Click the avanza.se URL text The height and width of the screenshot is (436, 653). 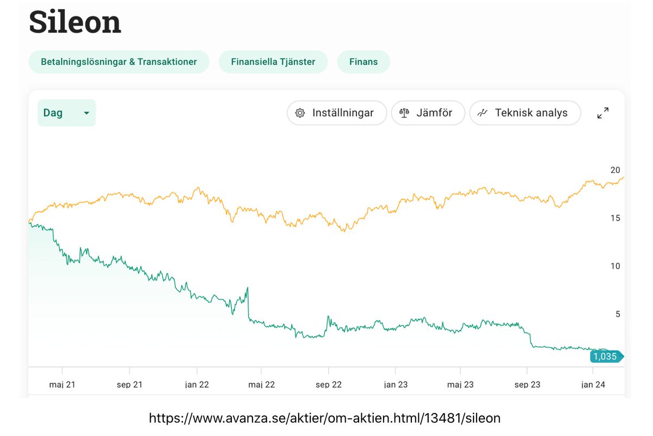click(324, 418)
